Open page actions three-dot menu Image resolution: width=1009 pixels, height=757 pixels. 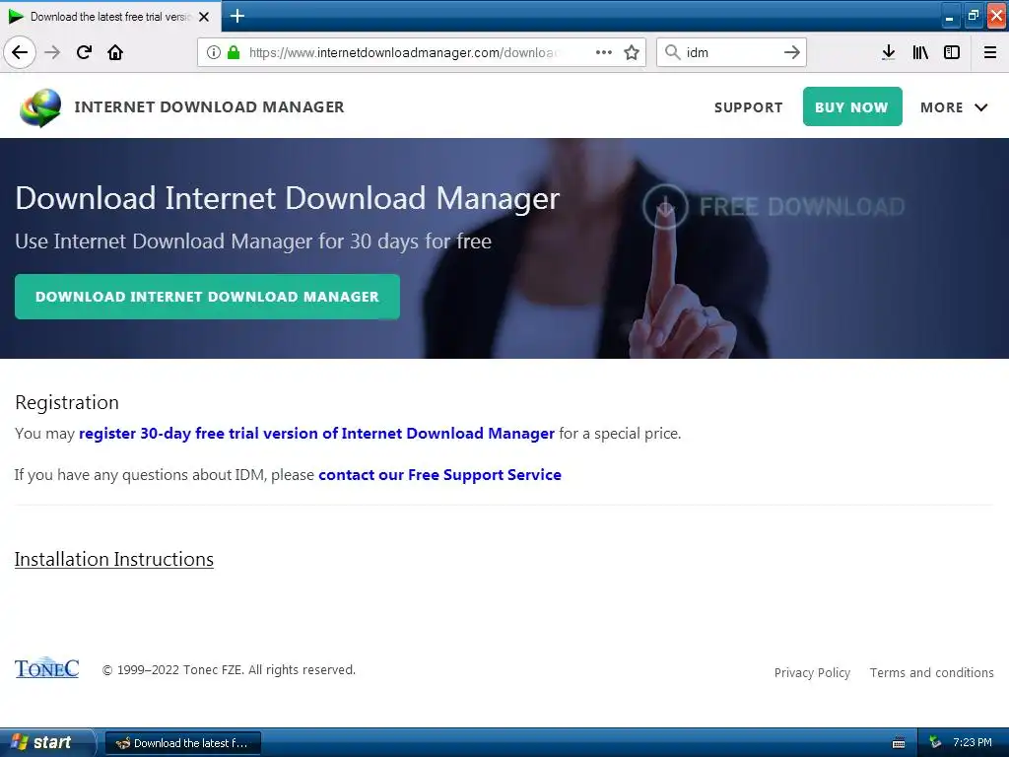(604, 52)
